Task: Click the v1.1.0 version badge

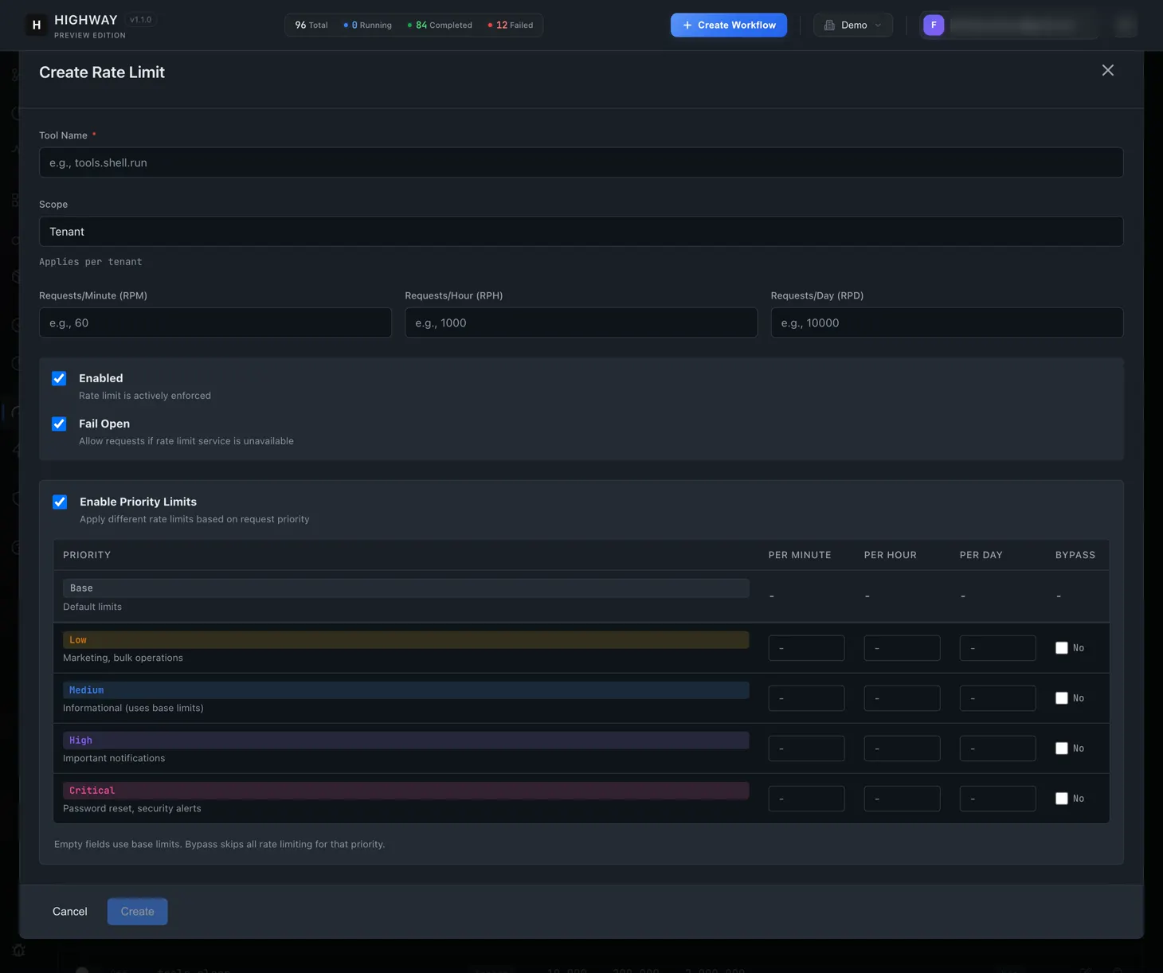Action: point(140,20)
